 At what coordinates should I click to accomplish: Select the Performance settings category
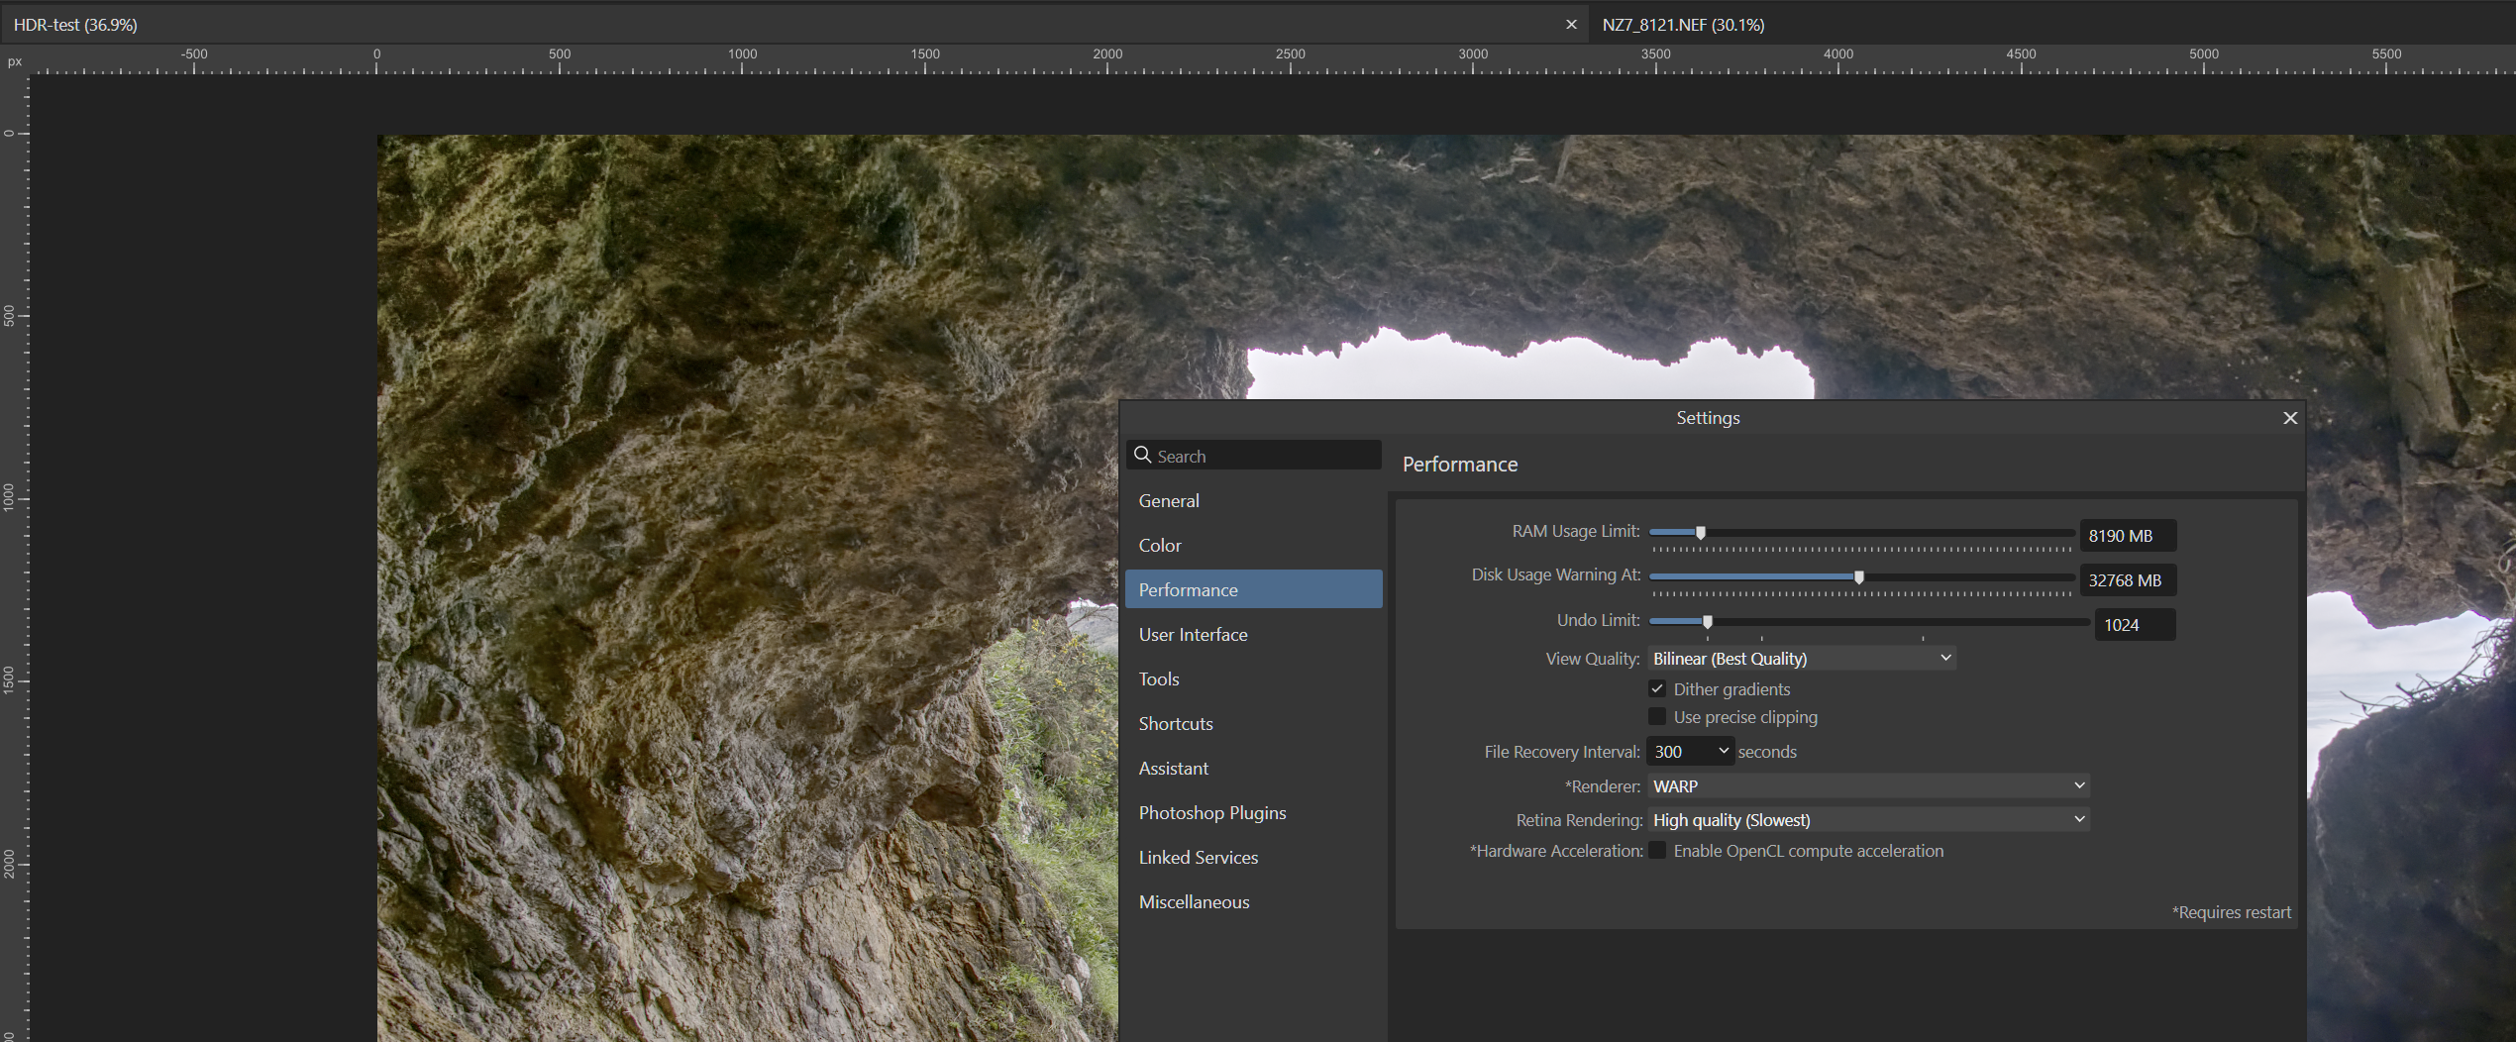click(x=1253, y=589)
